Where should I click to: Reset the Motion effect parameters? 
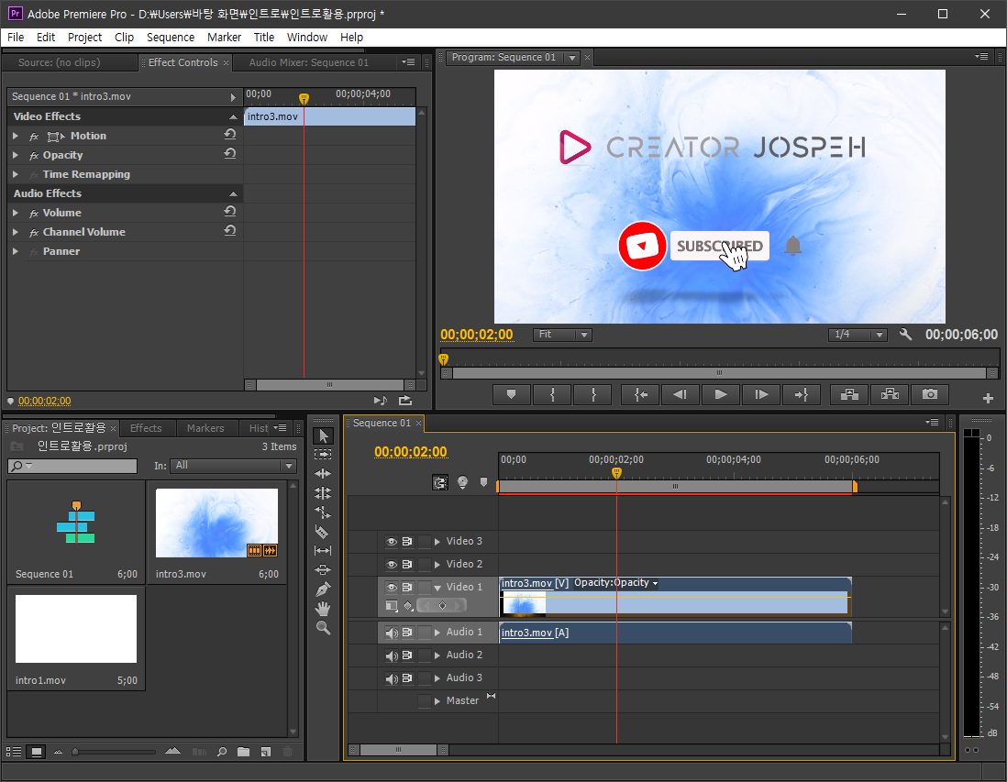230,135
